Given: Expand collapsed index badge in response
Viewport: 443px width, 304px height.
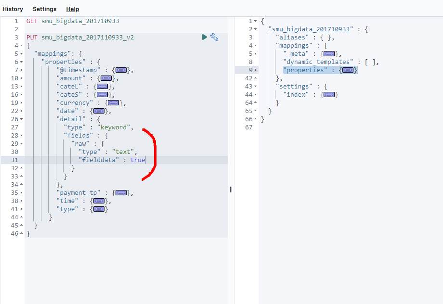Looking at the screenshot, I should coord(329,95).
